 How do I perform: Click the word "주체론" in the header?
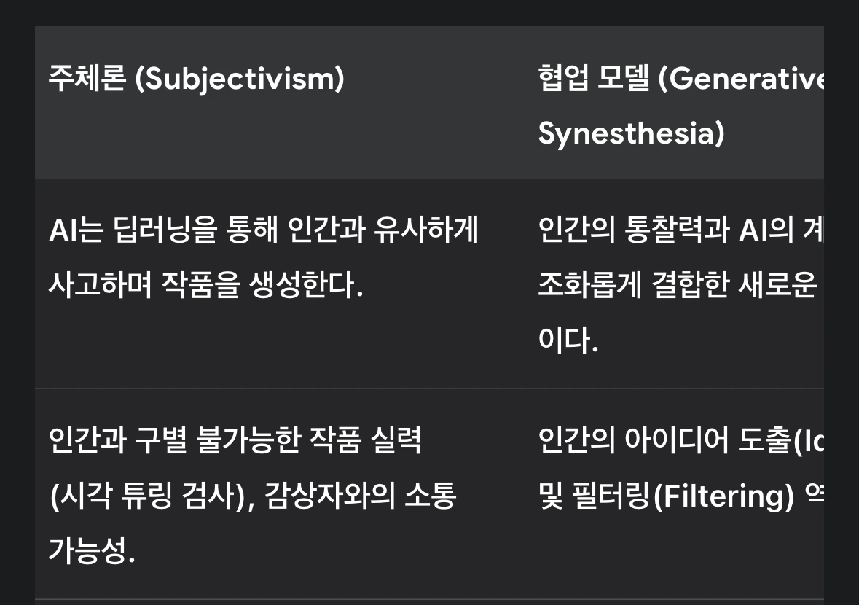point(87,78)
